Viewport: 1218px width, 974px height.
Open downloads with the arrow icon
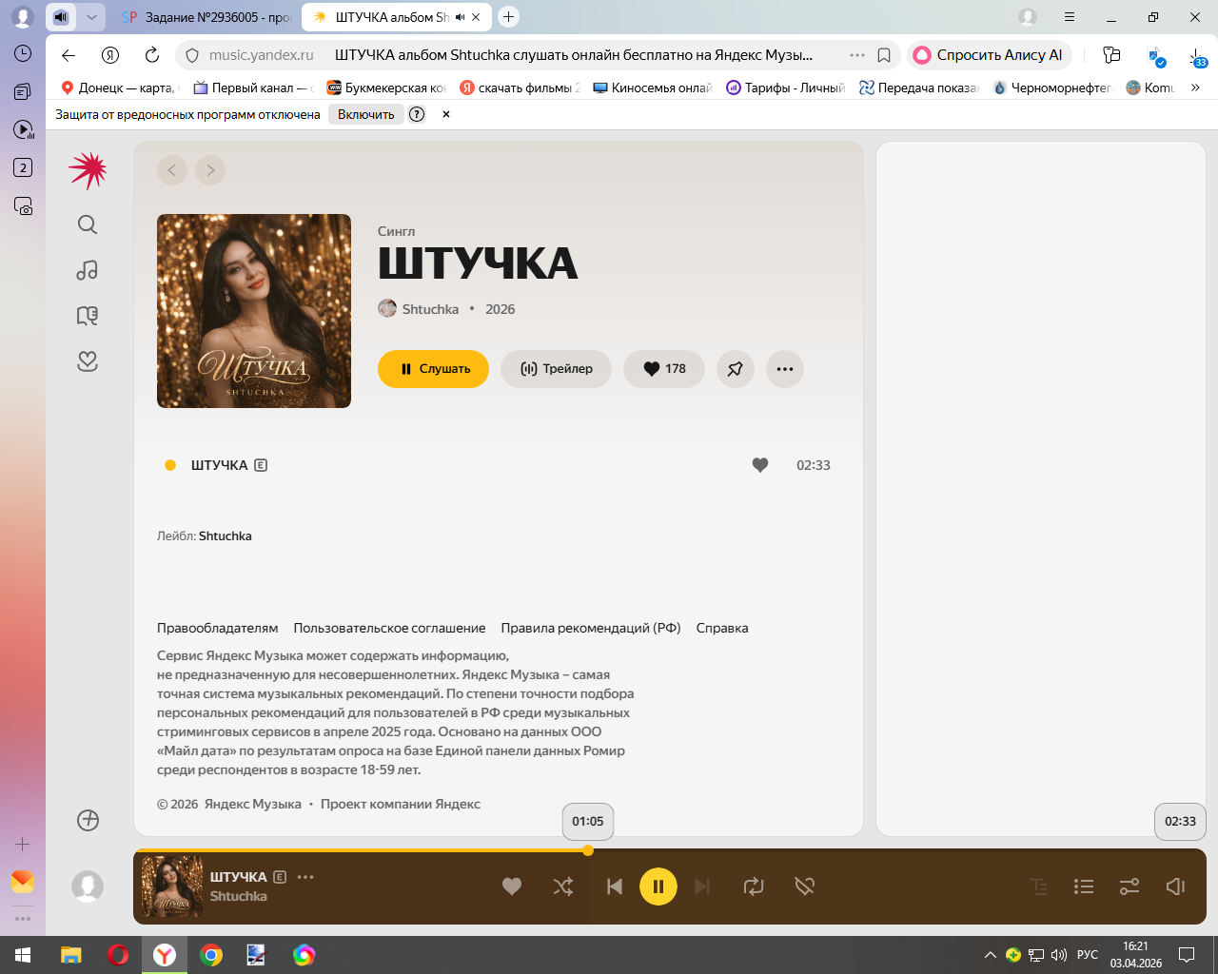pos(1197,56)
